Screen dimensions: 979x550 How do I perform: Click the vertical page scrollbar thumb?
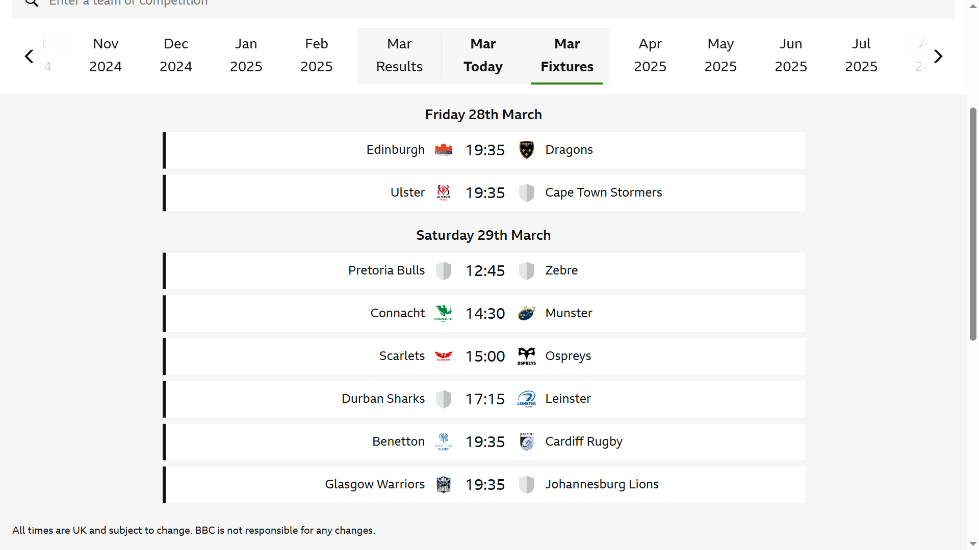[973, 224]
